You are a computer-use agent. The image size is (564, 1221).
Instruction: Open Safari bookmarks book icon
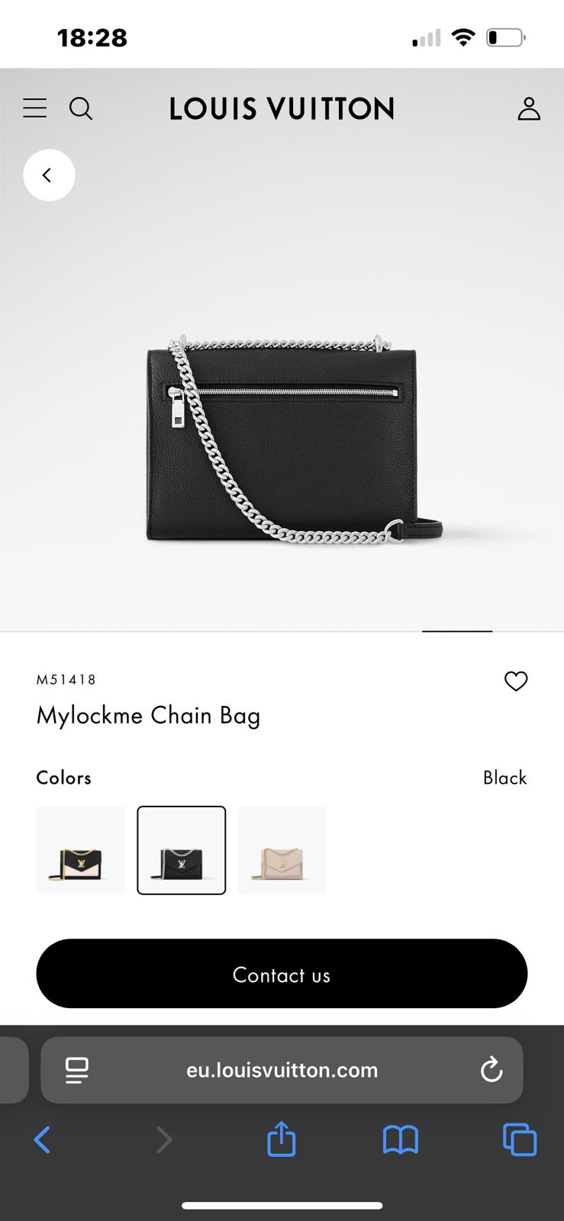tap(400, 1140)
